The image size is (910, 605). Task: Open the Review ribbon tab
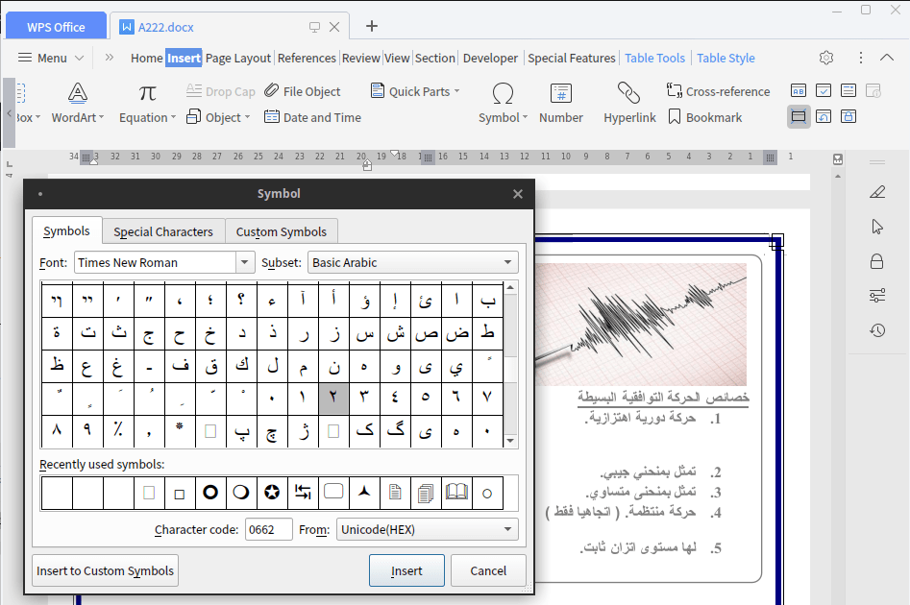(360, 58)
